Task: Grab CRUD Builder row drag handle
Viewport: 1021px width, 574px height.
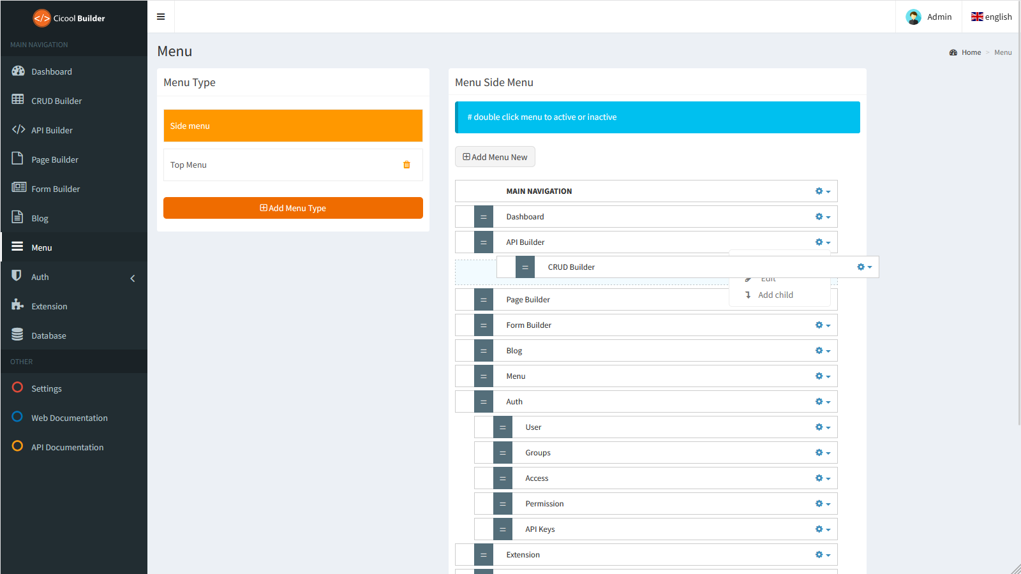Action: click(525, 267)
